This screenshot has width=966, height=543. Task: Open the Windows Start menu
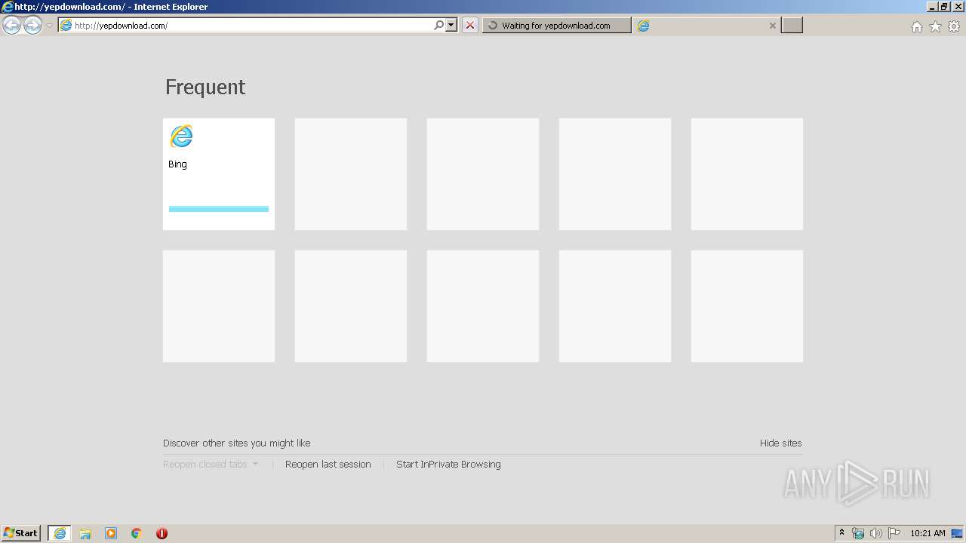[21, 533]
